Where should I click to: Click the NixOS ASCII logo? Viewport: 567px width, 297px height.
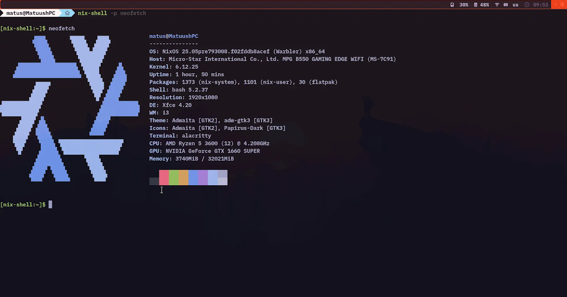click(x=70, y=108)
